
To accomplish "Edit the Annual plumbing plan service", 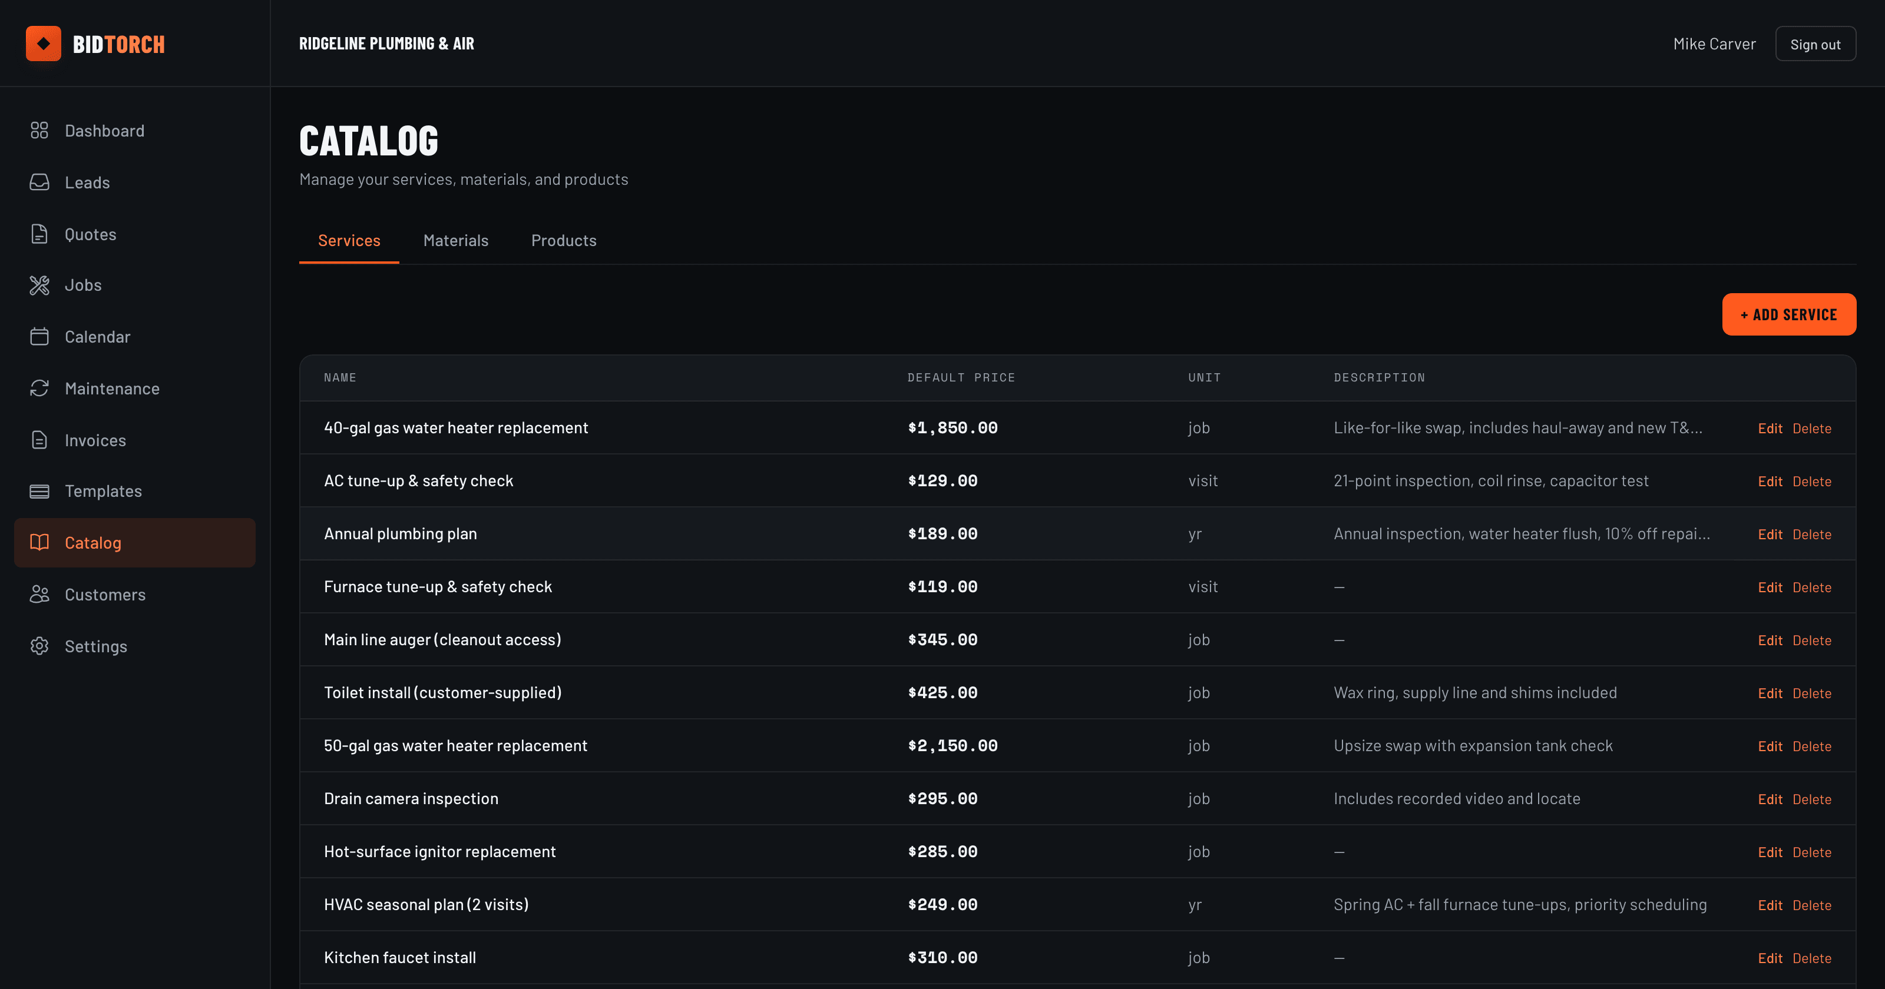I will point(1770,535).
